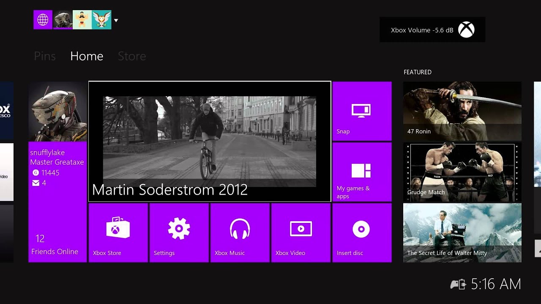
Task: Open the Snap tile
Action: [362, 111]
